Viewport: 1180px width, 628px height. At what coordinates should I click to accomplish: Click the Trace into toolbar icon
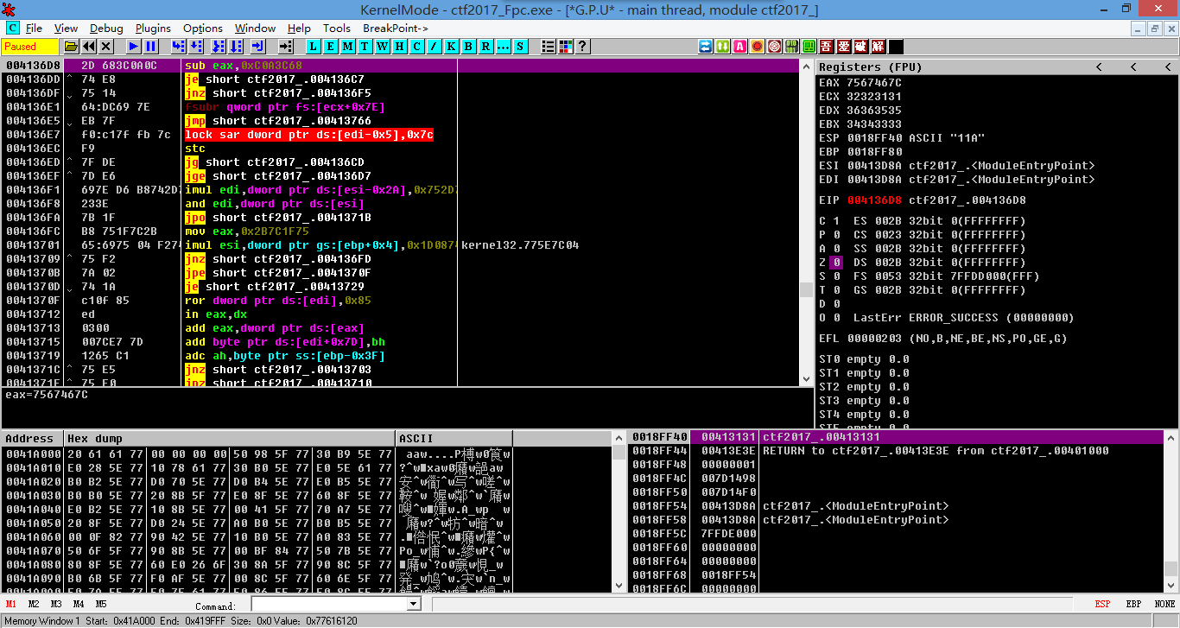pyautogui.click(x=219, y=46)
